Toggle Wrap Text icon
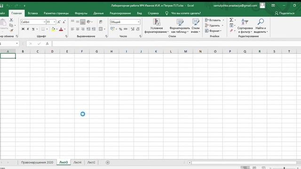301x169 pixels. click(101, 22)
